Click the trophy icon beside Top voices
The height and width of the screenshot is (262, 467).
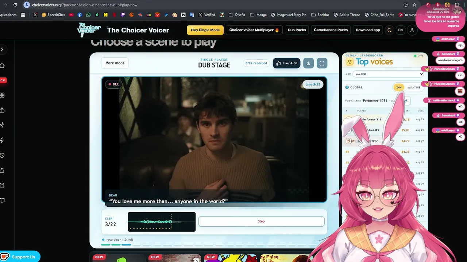point(350,62)
